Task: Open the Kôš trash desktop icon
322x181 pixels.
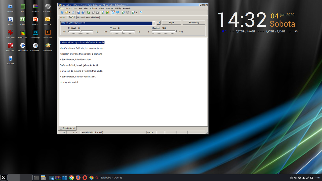Action: pyautogui.click(x=23, y=8)
